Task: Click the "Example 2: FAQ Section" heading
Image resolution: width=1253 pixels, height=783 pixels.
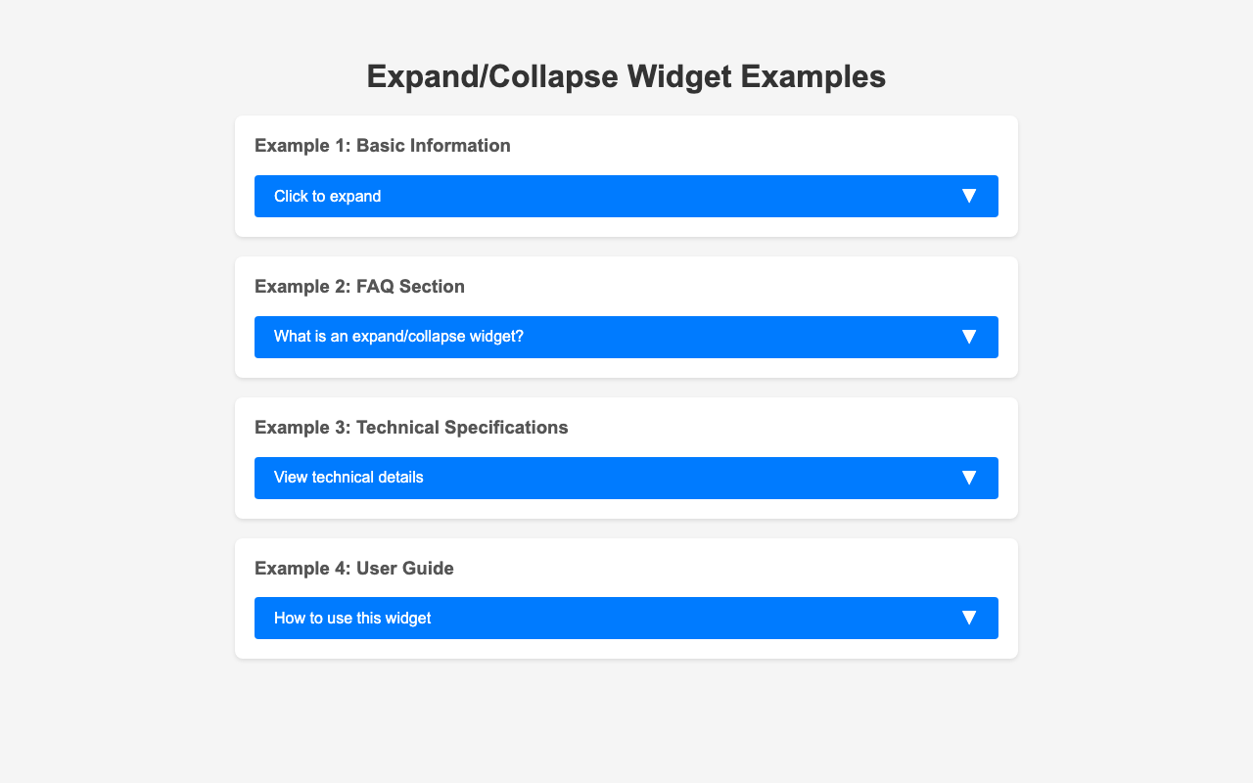Action: coord(359,287)
